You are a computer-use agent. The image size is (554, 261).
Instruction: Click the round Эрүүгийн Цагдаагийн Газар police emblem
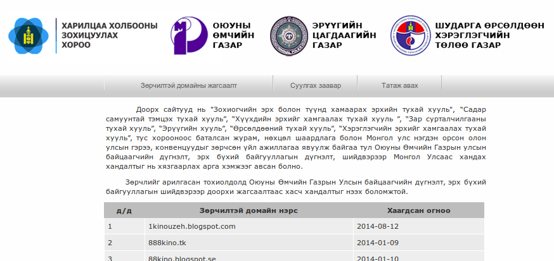288,37
